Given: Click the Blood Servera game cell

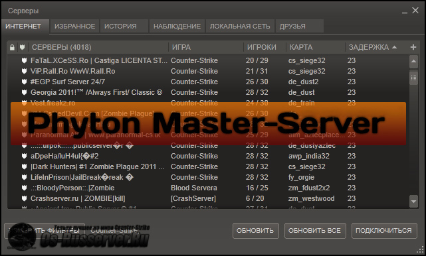Looking at the screenshot, I should tap(194, 188).
